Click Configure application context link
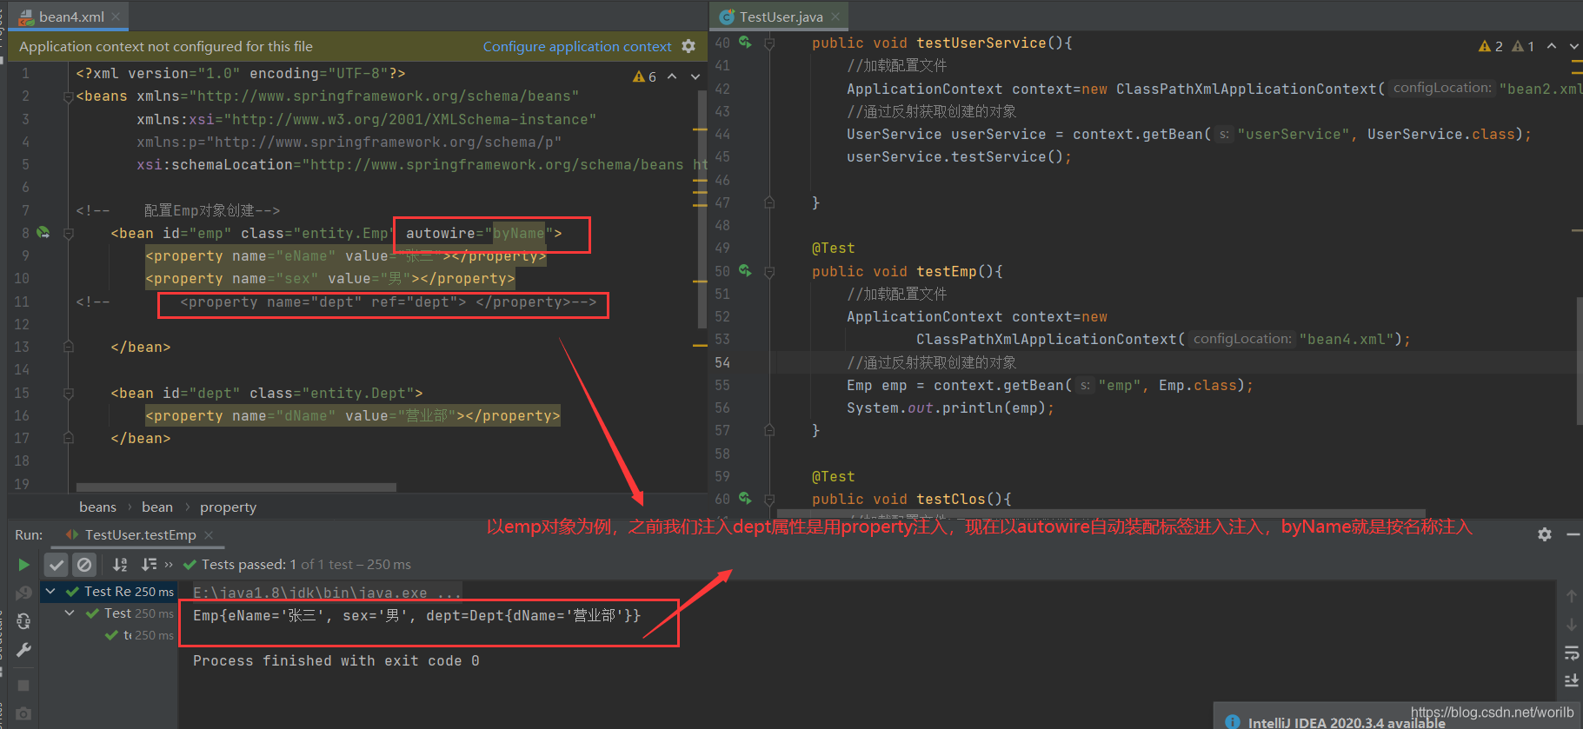This screenshot has width=1583, height=729. (577, 46)
